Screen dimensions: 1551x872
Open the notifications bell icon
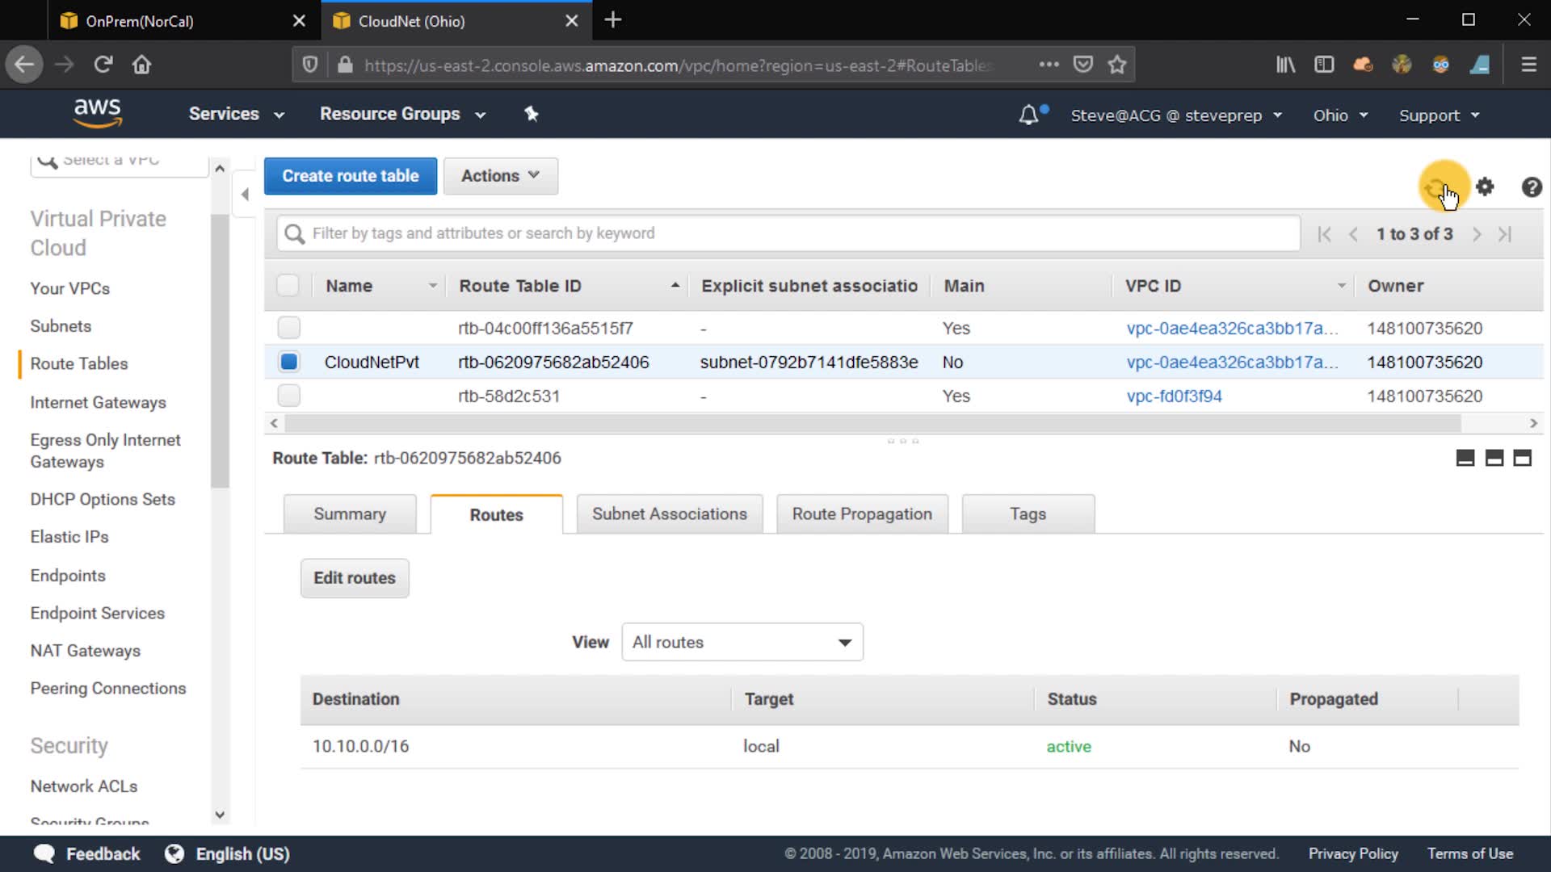[x=1028, y=115]
